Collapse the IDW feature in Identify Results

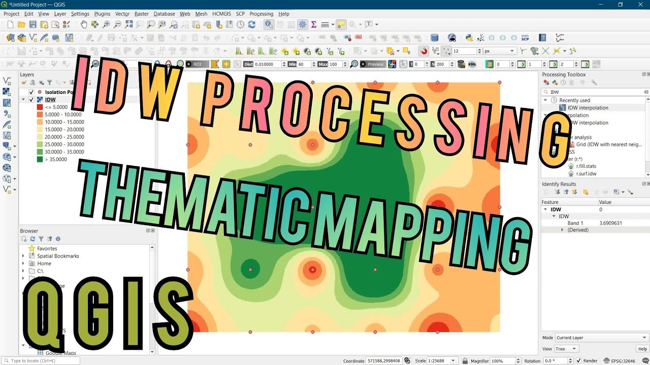545,209
